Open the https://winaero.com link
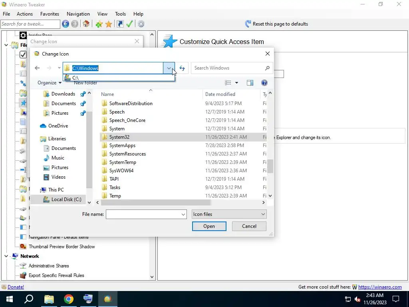Screen dimensions: 409x307 coord(380,287)
